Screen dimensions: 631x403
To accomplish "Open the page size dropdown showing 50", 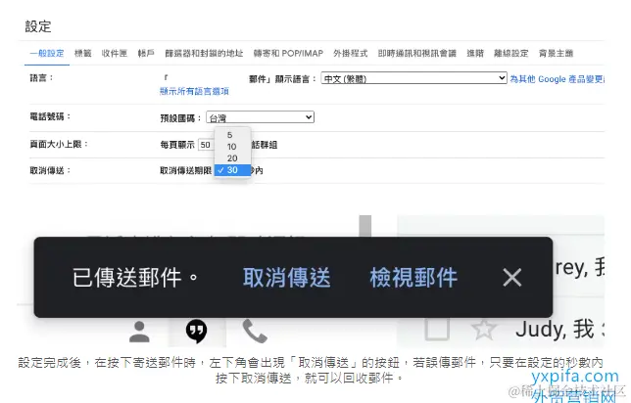I will [x=206, y=145].
